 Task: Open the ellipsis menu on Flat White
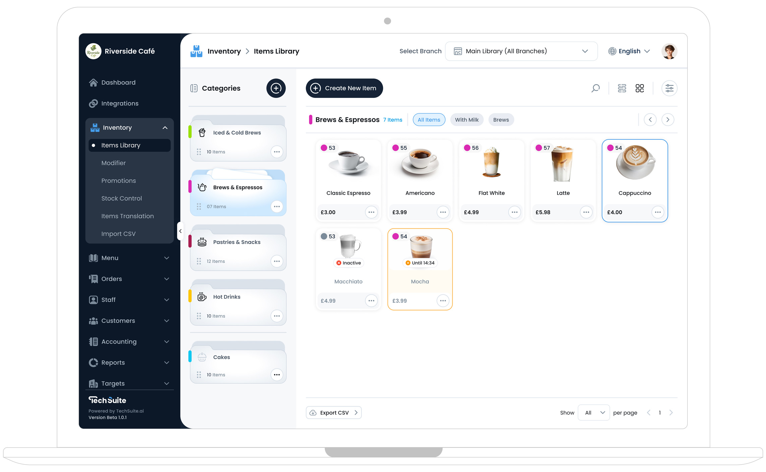(x=515, y=212)
